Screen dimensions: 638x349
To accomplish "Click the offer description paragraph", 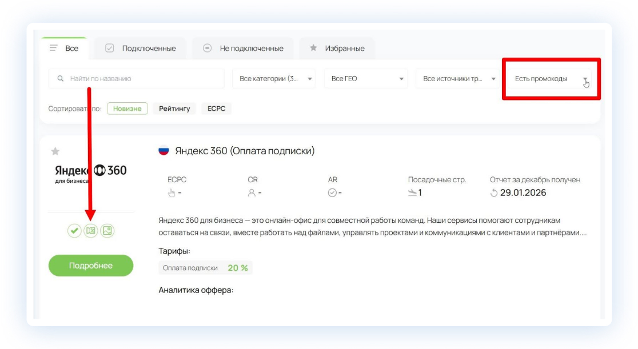I will coord(373,227).
